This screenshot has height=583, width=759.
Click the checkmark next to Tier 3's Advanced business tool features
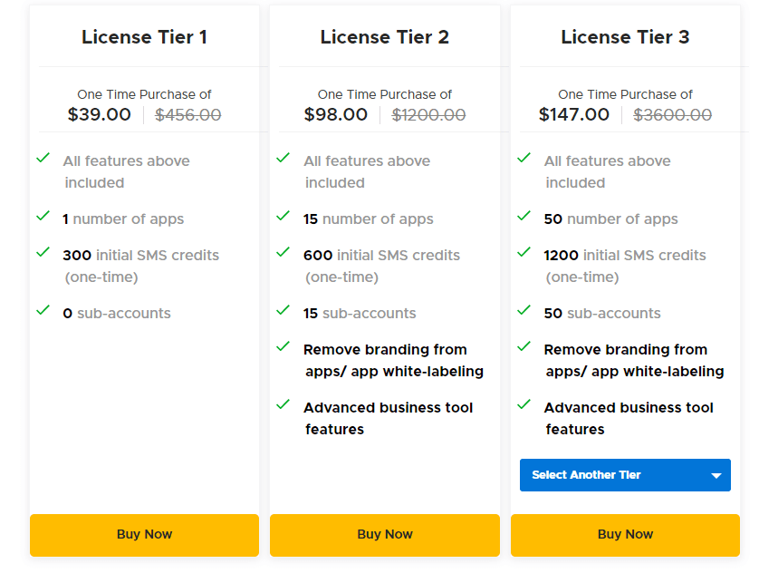tap(524, 402)
